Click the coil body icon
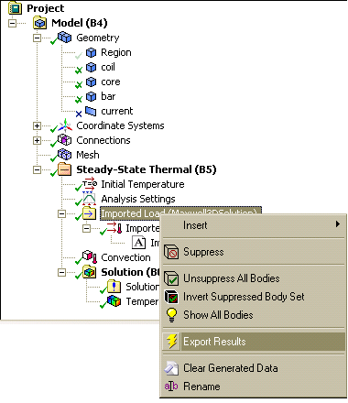This screenshot has width=348, height=403. click(x=91, y=67)
